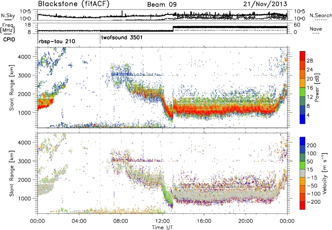Click the 'N.Sky' legend label
Image resolution: width=332 pixels, height=230 pixels.
point(8,15)
